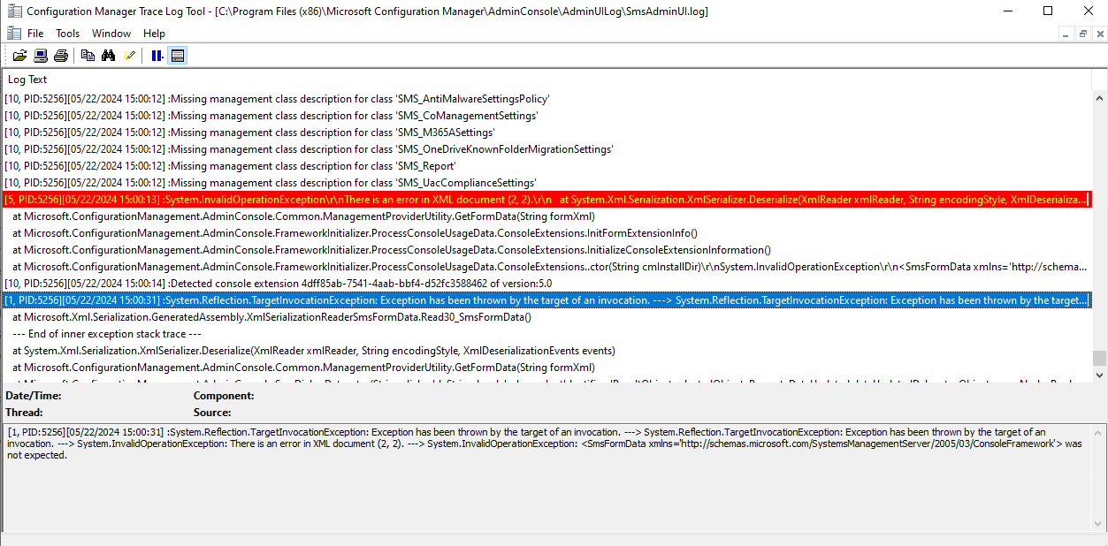Restore down the inner log document window
The width and height of the screenshot is (1108, 546).
[1082, 34]
